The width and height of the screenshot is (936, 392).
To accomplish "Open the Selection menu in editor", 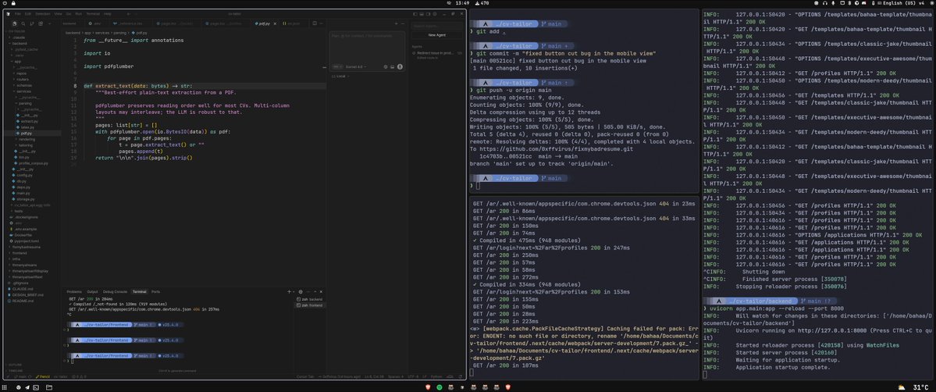I will pos(43,14).
